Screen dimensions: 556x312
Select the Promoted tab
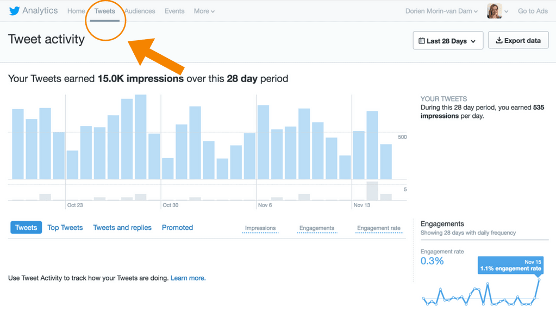[x=177, y=228]
